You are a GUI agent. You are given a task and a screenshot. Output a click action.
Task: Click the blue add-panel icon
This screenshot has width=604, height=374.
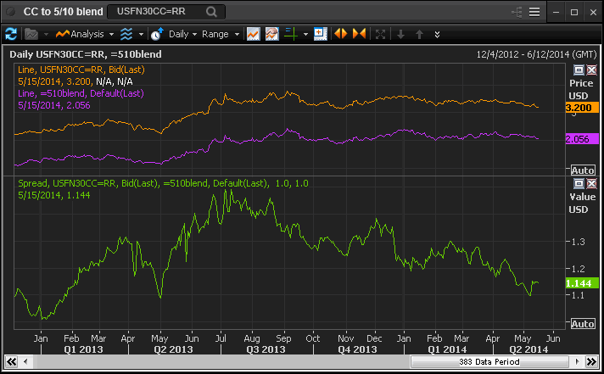tap(320, 34)
